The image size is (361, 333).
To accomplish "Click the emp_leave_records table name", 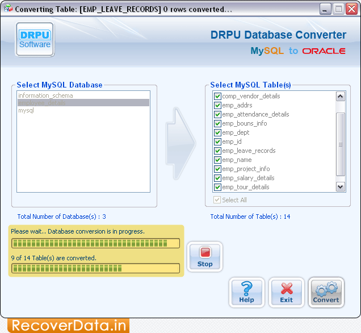I will tap(249, 151).
